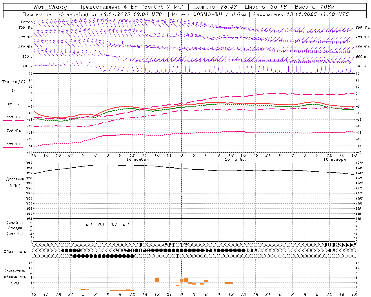Click the Nov_Chany station title
Image resolution: width=371 pixels, height=297 pixels.
(x=50, y=7)
